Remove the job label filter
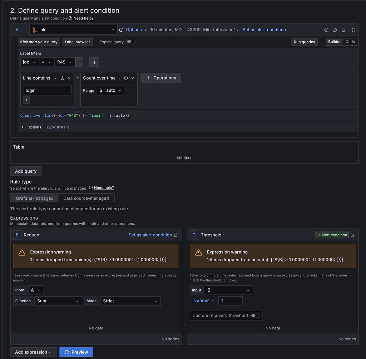366x359 pixels. (79, 62)
